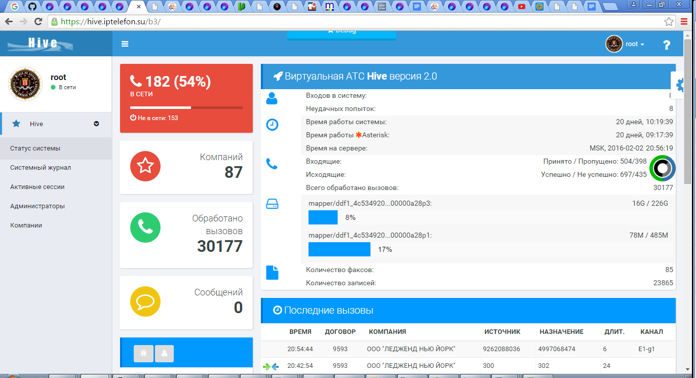
Task: Go to Активные сессии in the sidebar
Action: pos(56,187)
